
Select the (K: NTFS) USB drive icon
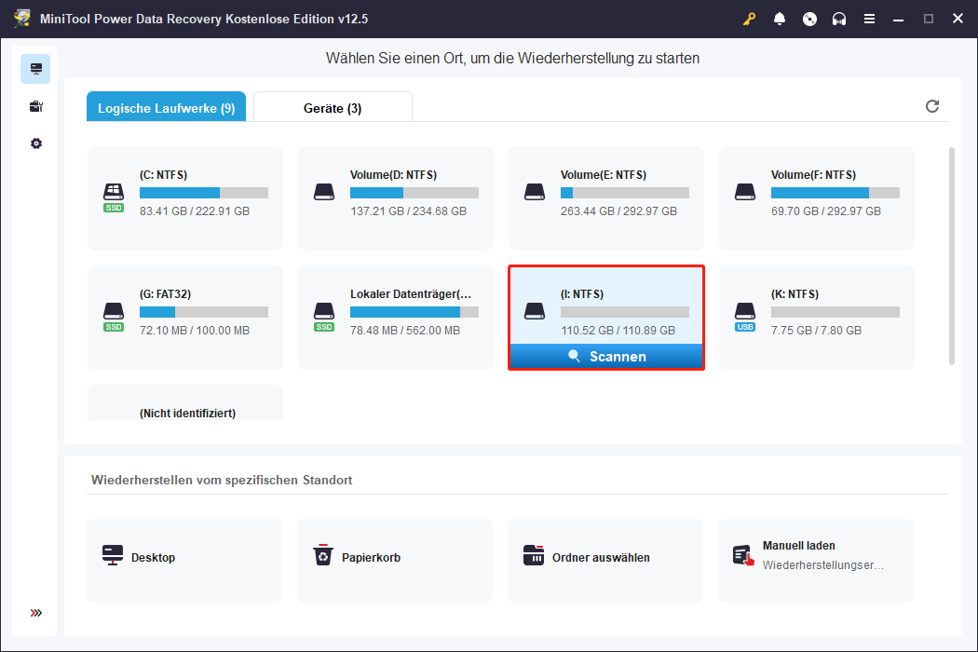click(745, 316)
